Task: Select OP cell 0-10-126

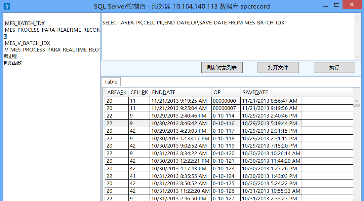Action: coord(226,191)
